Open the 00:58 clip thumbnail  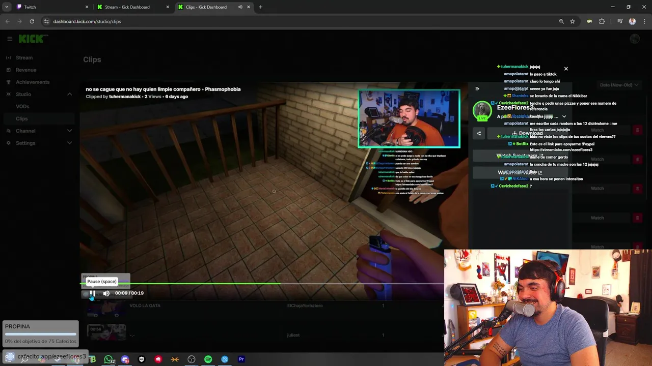106,333
